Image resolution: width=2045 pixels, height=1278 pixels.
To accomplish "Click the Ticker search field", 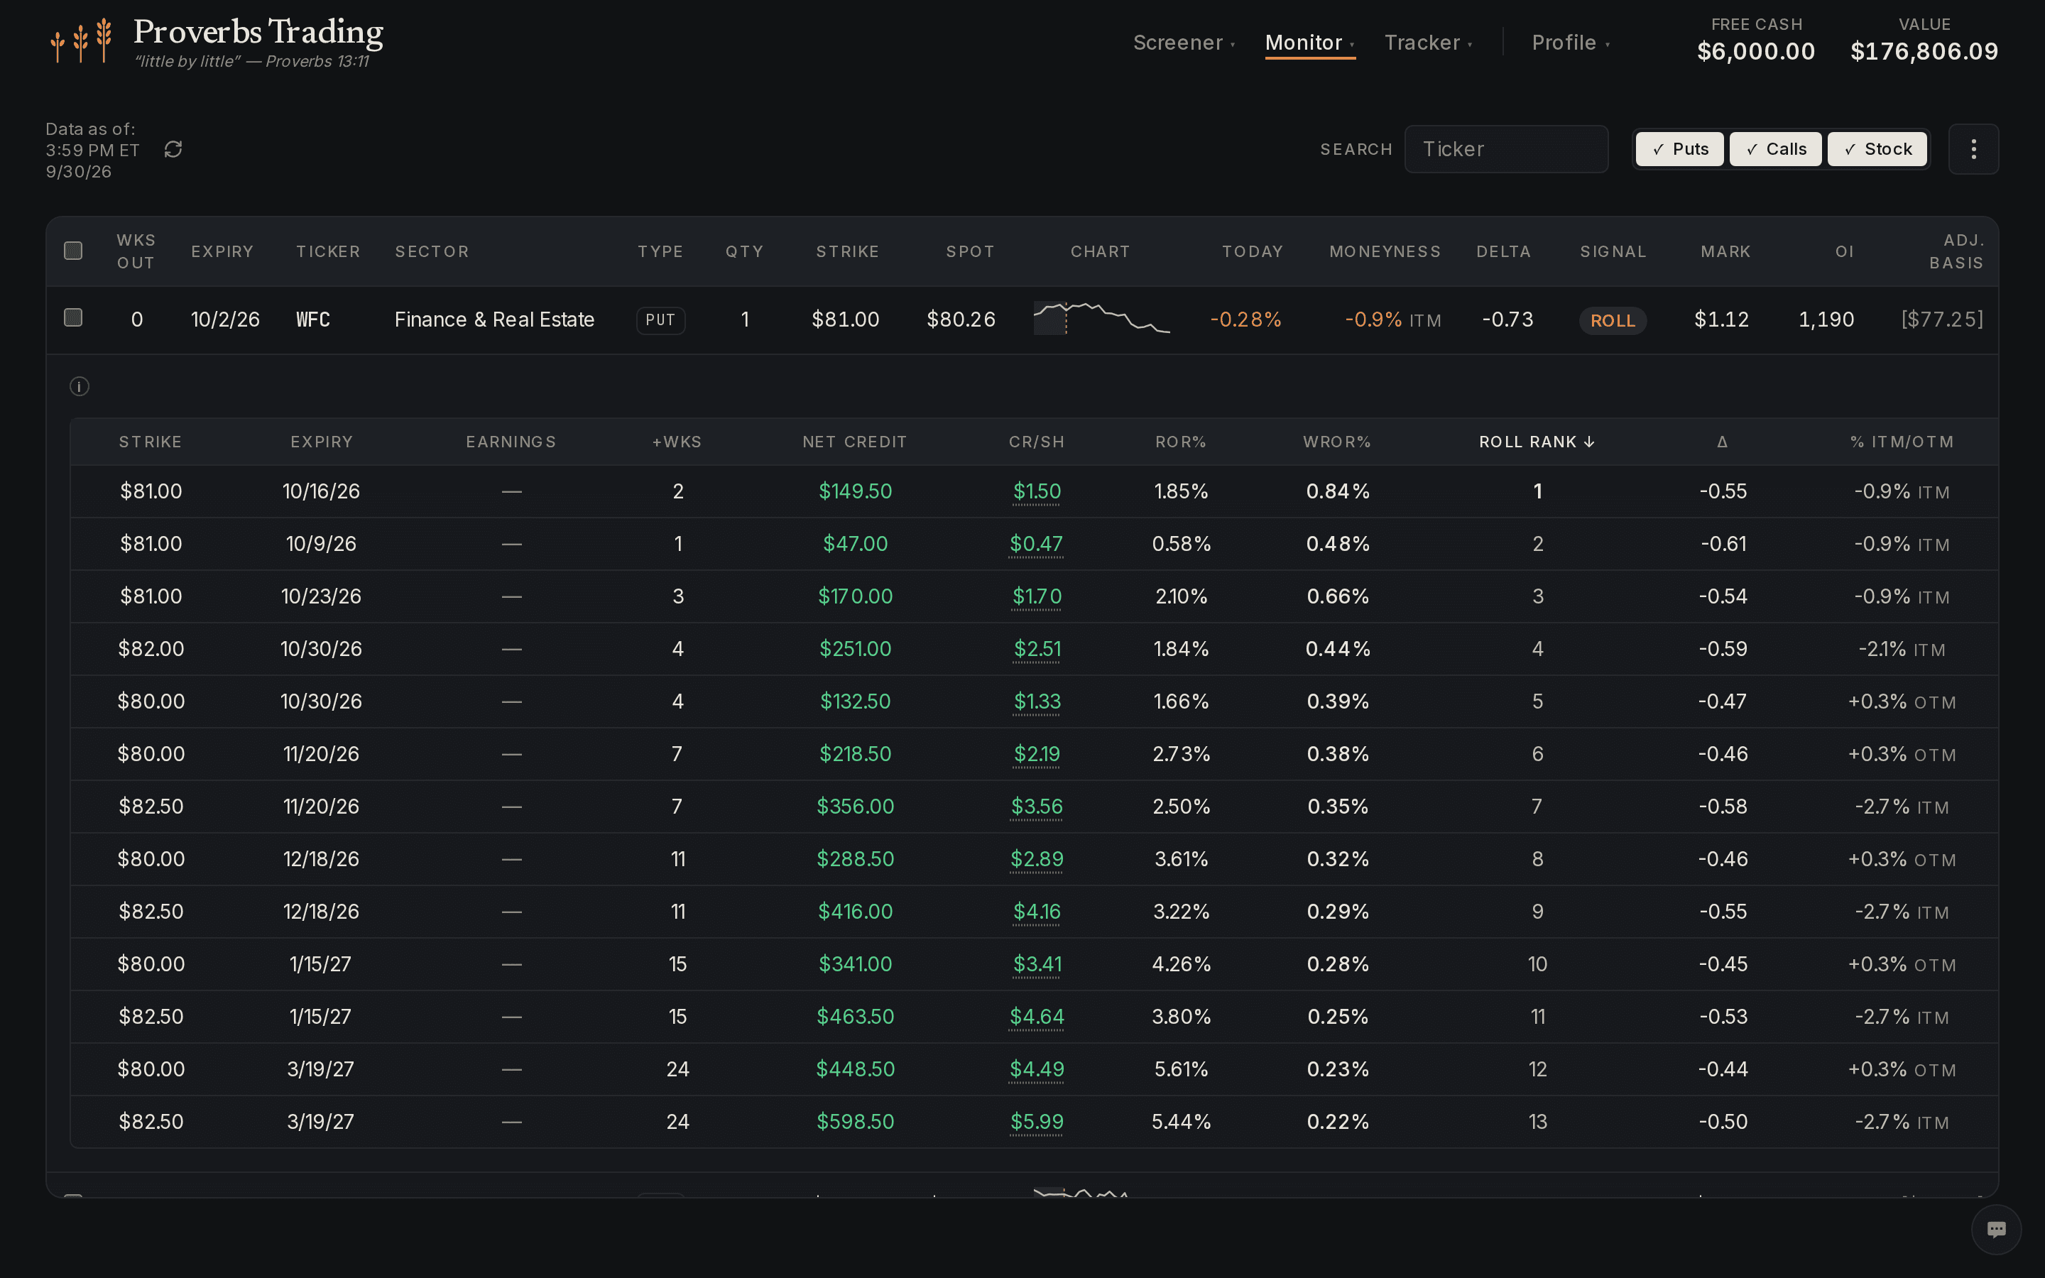I will pyautogui.click(x=1506, y=150).
